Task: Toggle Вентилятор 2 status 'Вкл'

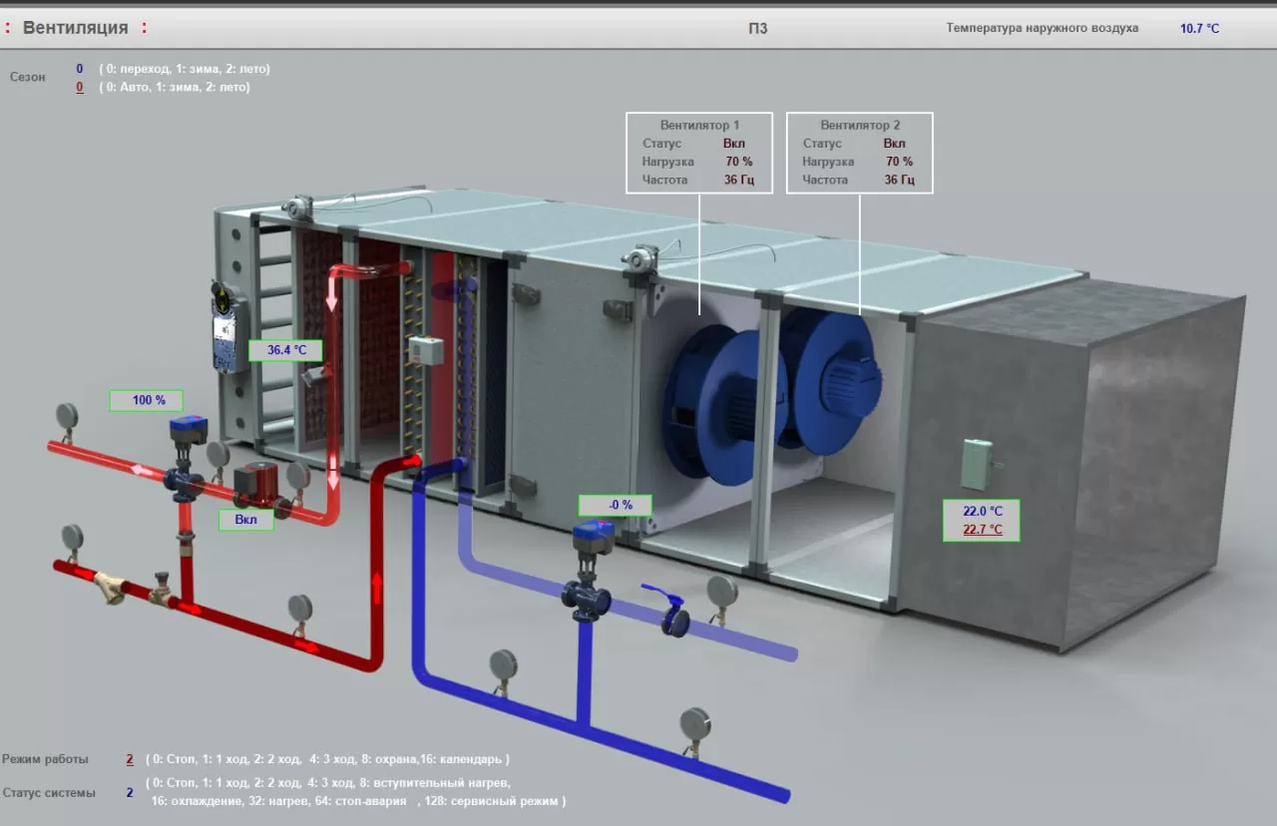Action: pos(895,144)
